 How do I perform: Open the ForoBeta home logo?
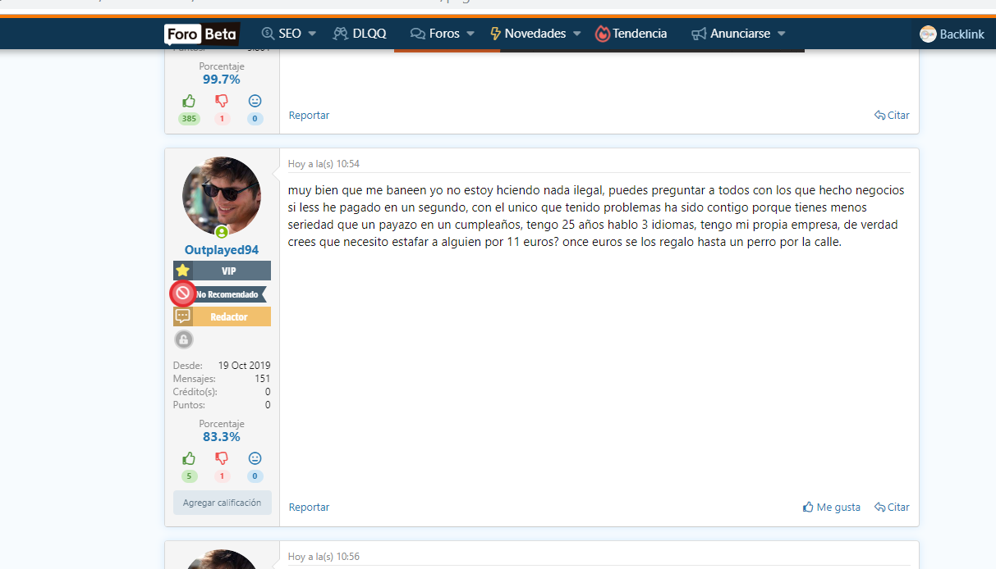click(201, 34)
